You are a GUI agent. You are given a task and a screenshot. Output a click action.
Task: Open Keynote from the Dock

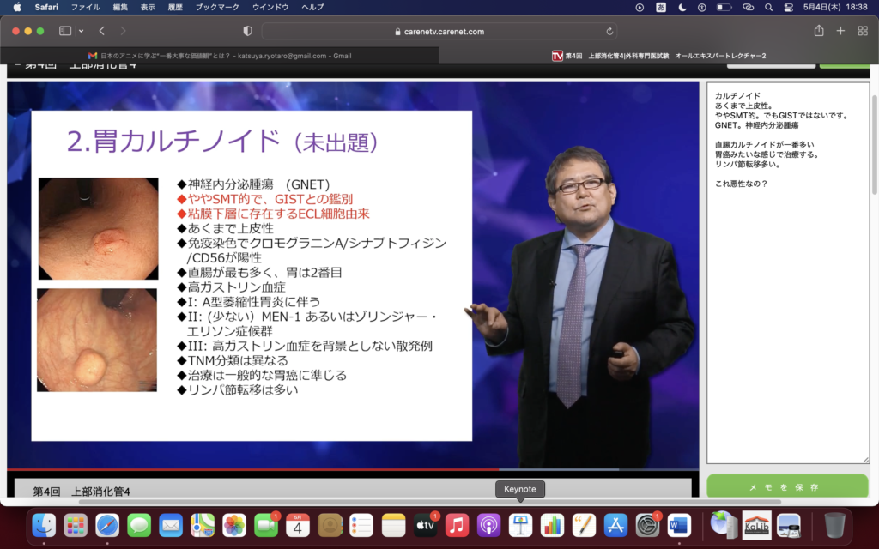[520, 524]
